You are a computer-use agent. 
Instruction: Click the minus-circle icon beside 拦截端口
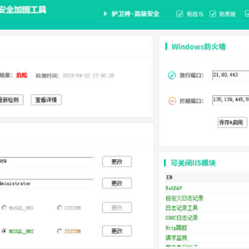tap(172, 101)
